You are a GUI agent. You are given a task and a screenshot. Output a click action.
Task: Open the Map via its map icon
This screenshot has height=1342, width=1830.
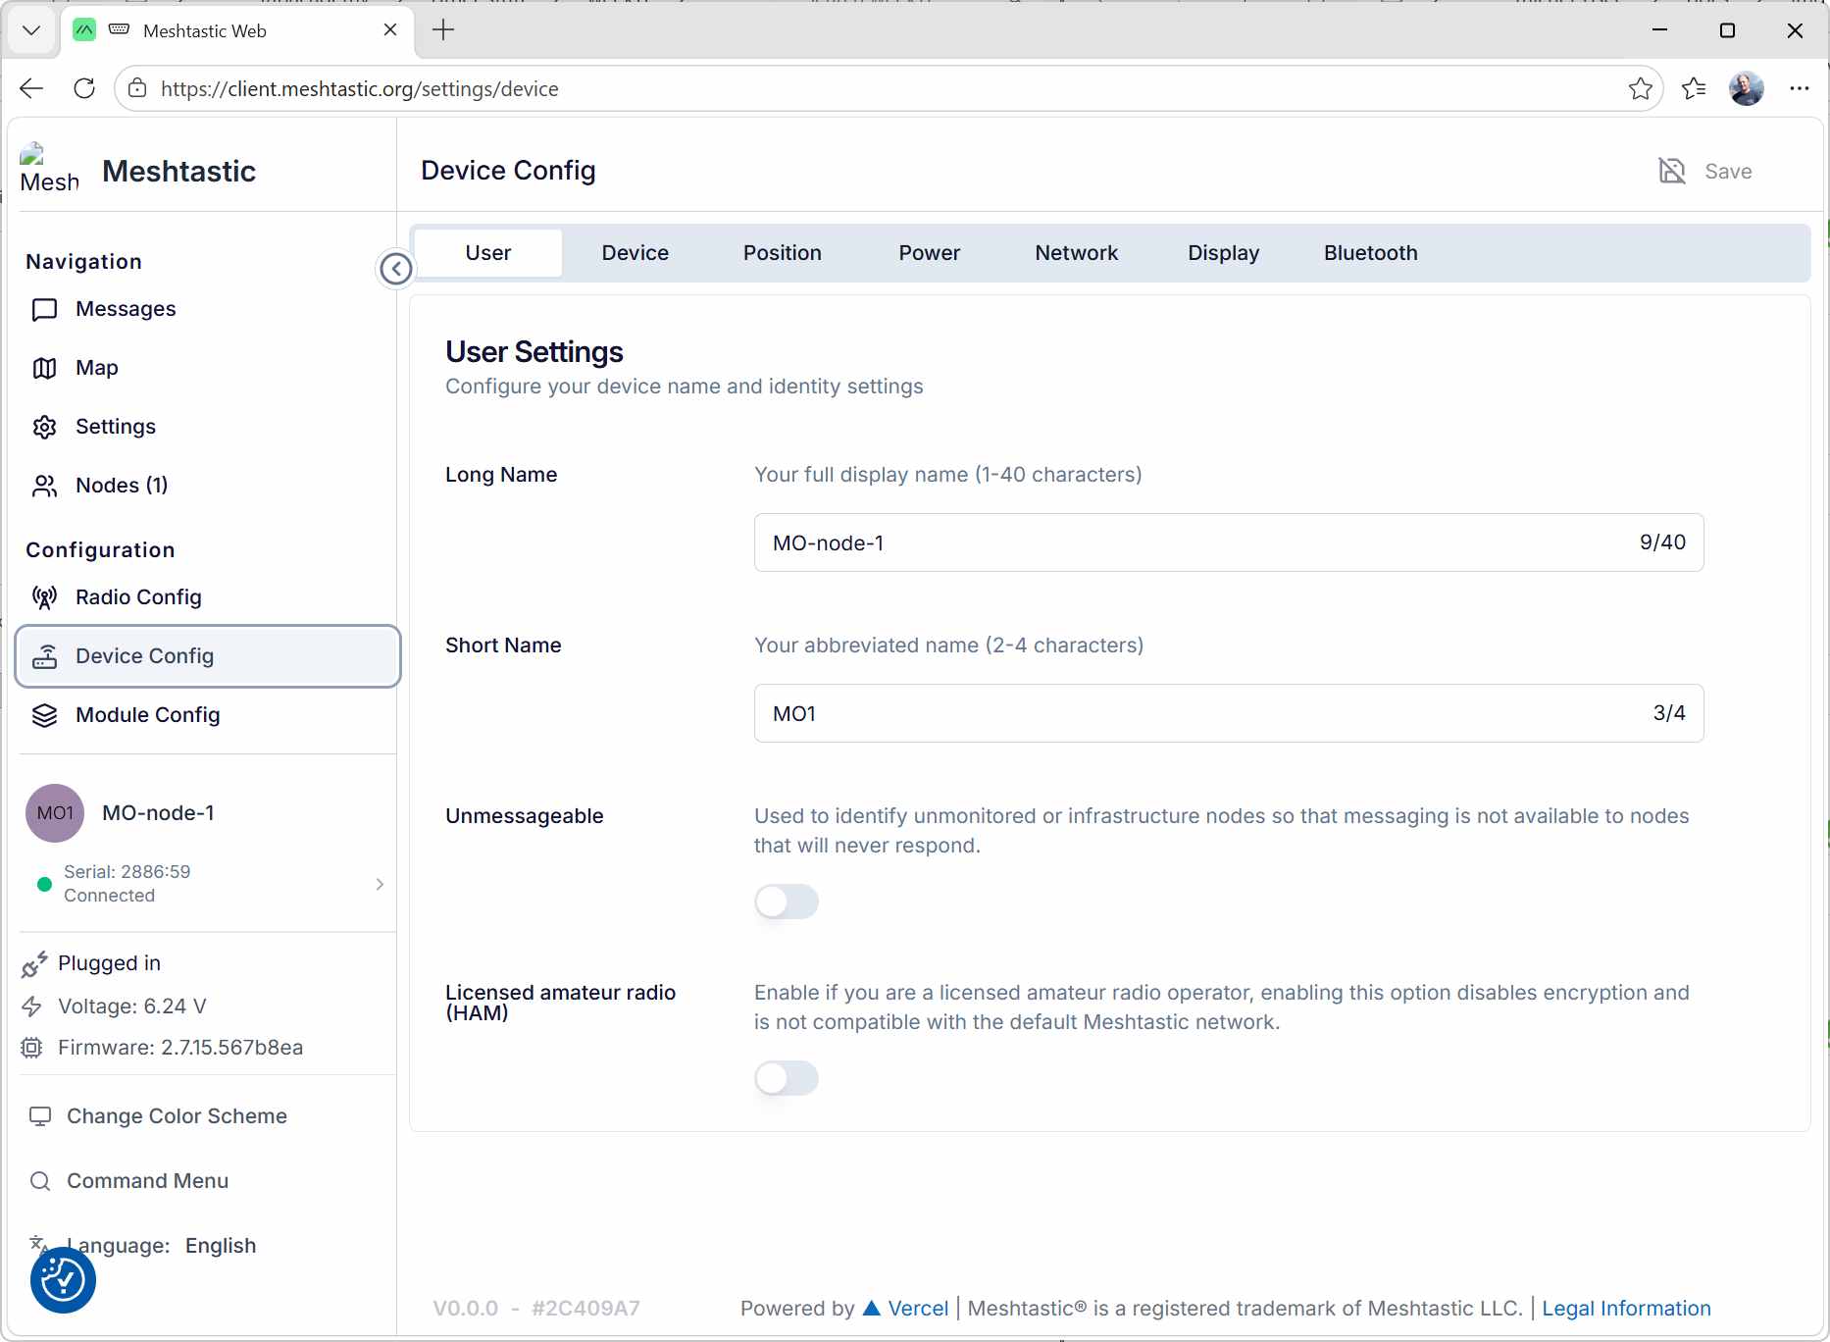point(44,368)
